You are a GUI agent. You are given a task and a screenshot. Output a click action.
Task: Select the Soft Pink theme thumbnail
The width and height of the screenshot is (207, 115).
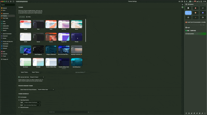(64, 24)
